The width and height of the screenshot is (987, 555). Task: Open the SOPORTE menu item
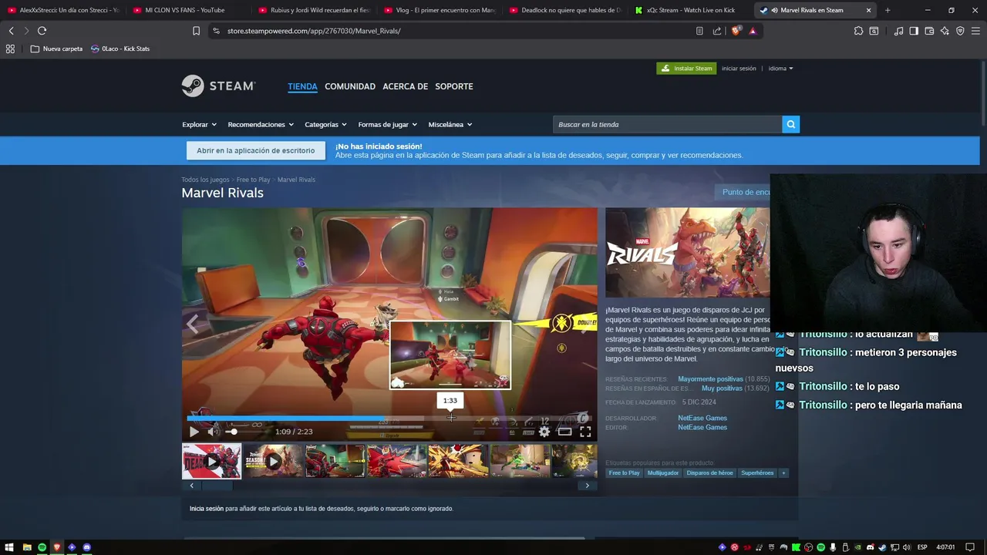[x=454, y=86]
